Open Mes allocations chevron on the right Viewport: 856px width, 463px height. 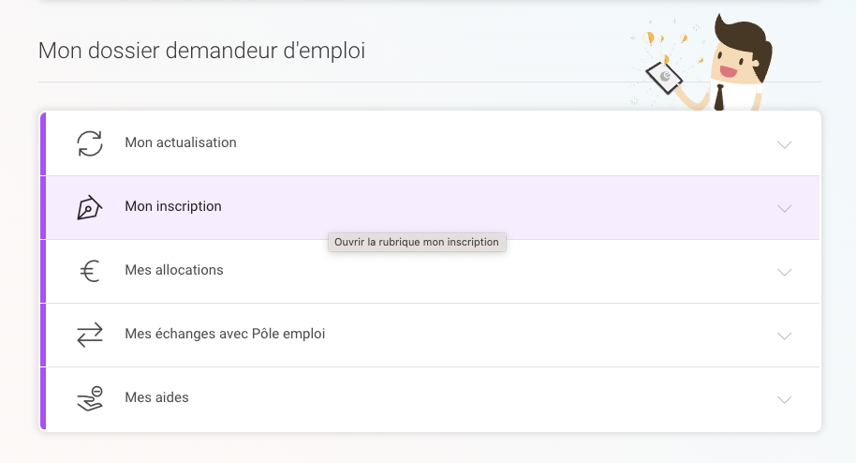point(785,272)
